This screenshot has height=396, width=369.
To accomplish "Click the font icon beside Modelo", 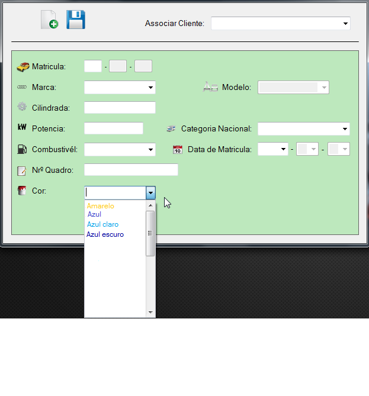I will click(x=210, y=87).
